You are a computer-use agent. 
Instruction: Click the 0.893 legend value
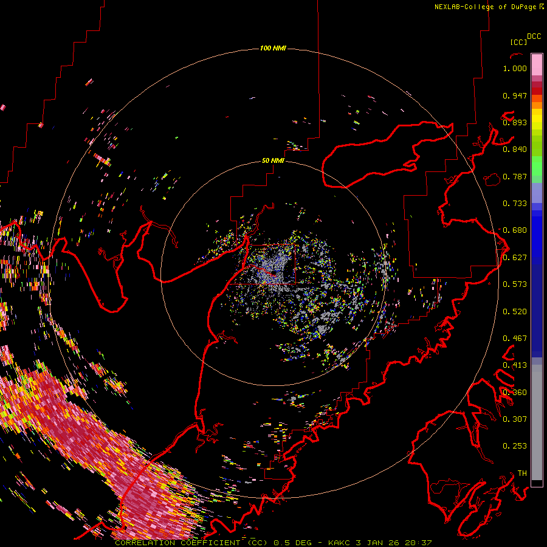click(515, 122)
